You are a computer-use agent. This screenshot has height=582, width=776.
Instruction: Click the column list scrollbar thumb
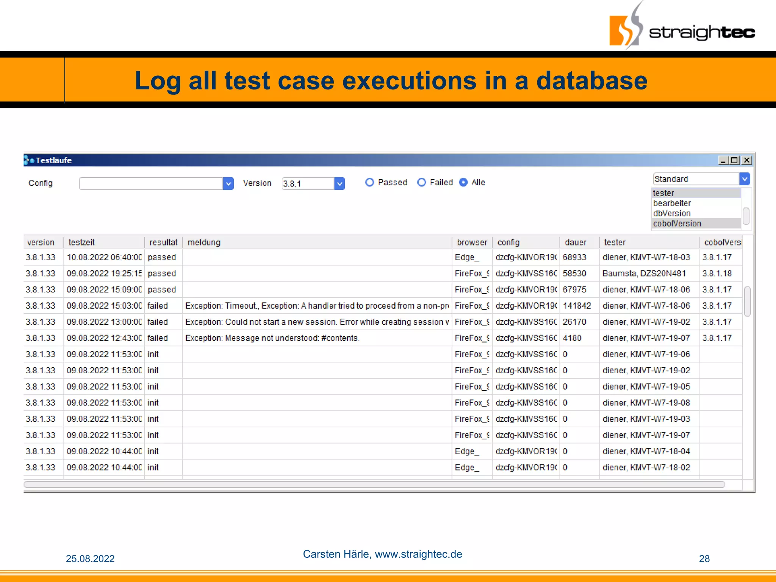click(746, 216)
